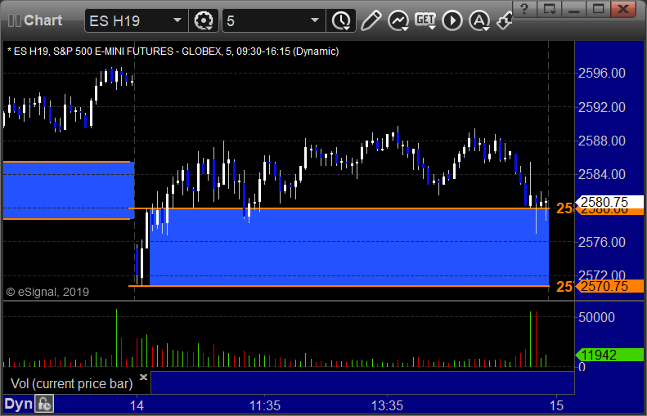Screen dimensions: 647x416
Task: Click the 2576.00 price scale label
Action: point(602,242)
